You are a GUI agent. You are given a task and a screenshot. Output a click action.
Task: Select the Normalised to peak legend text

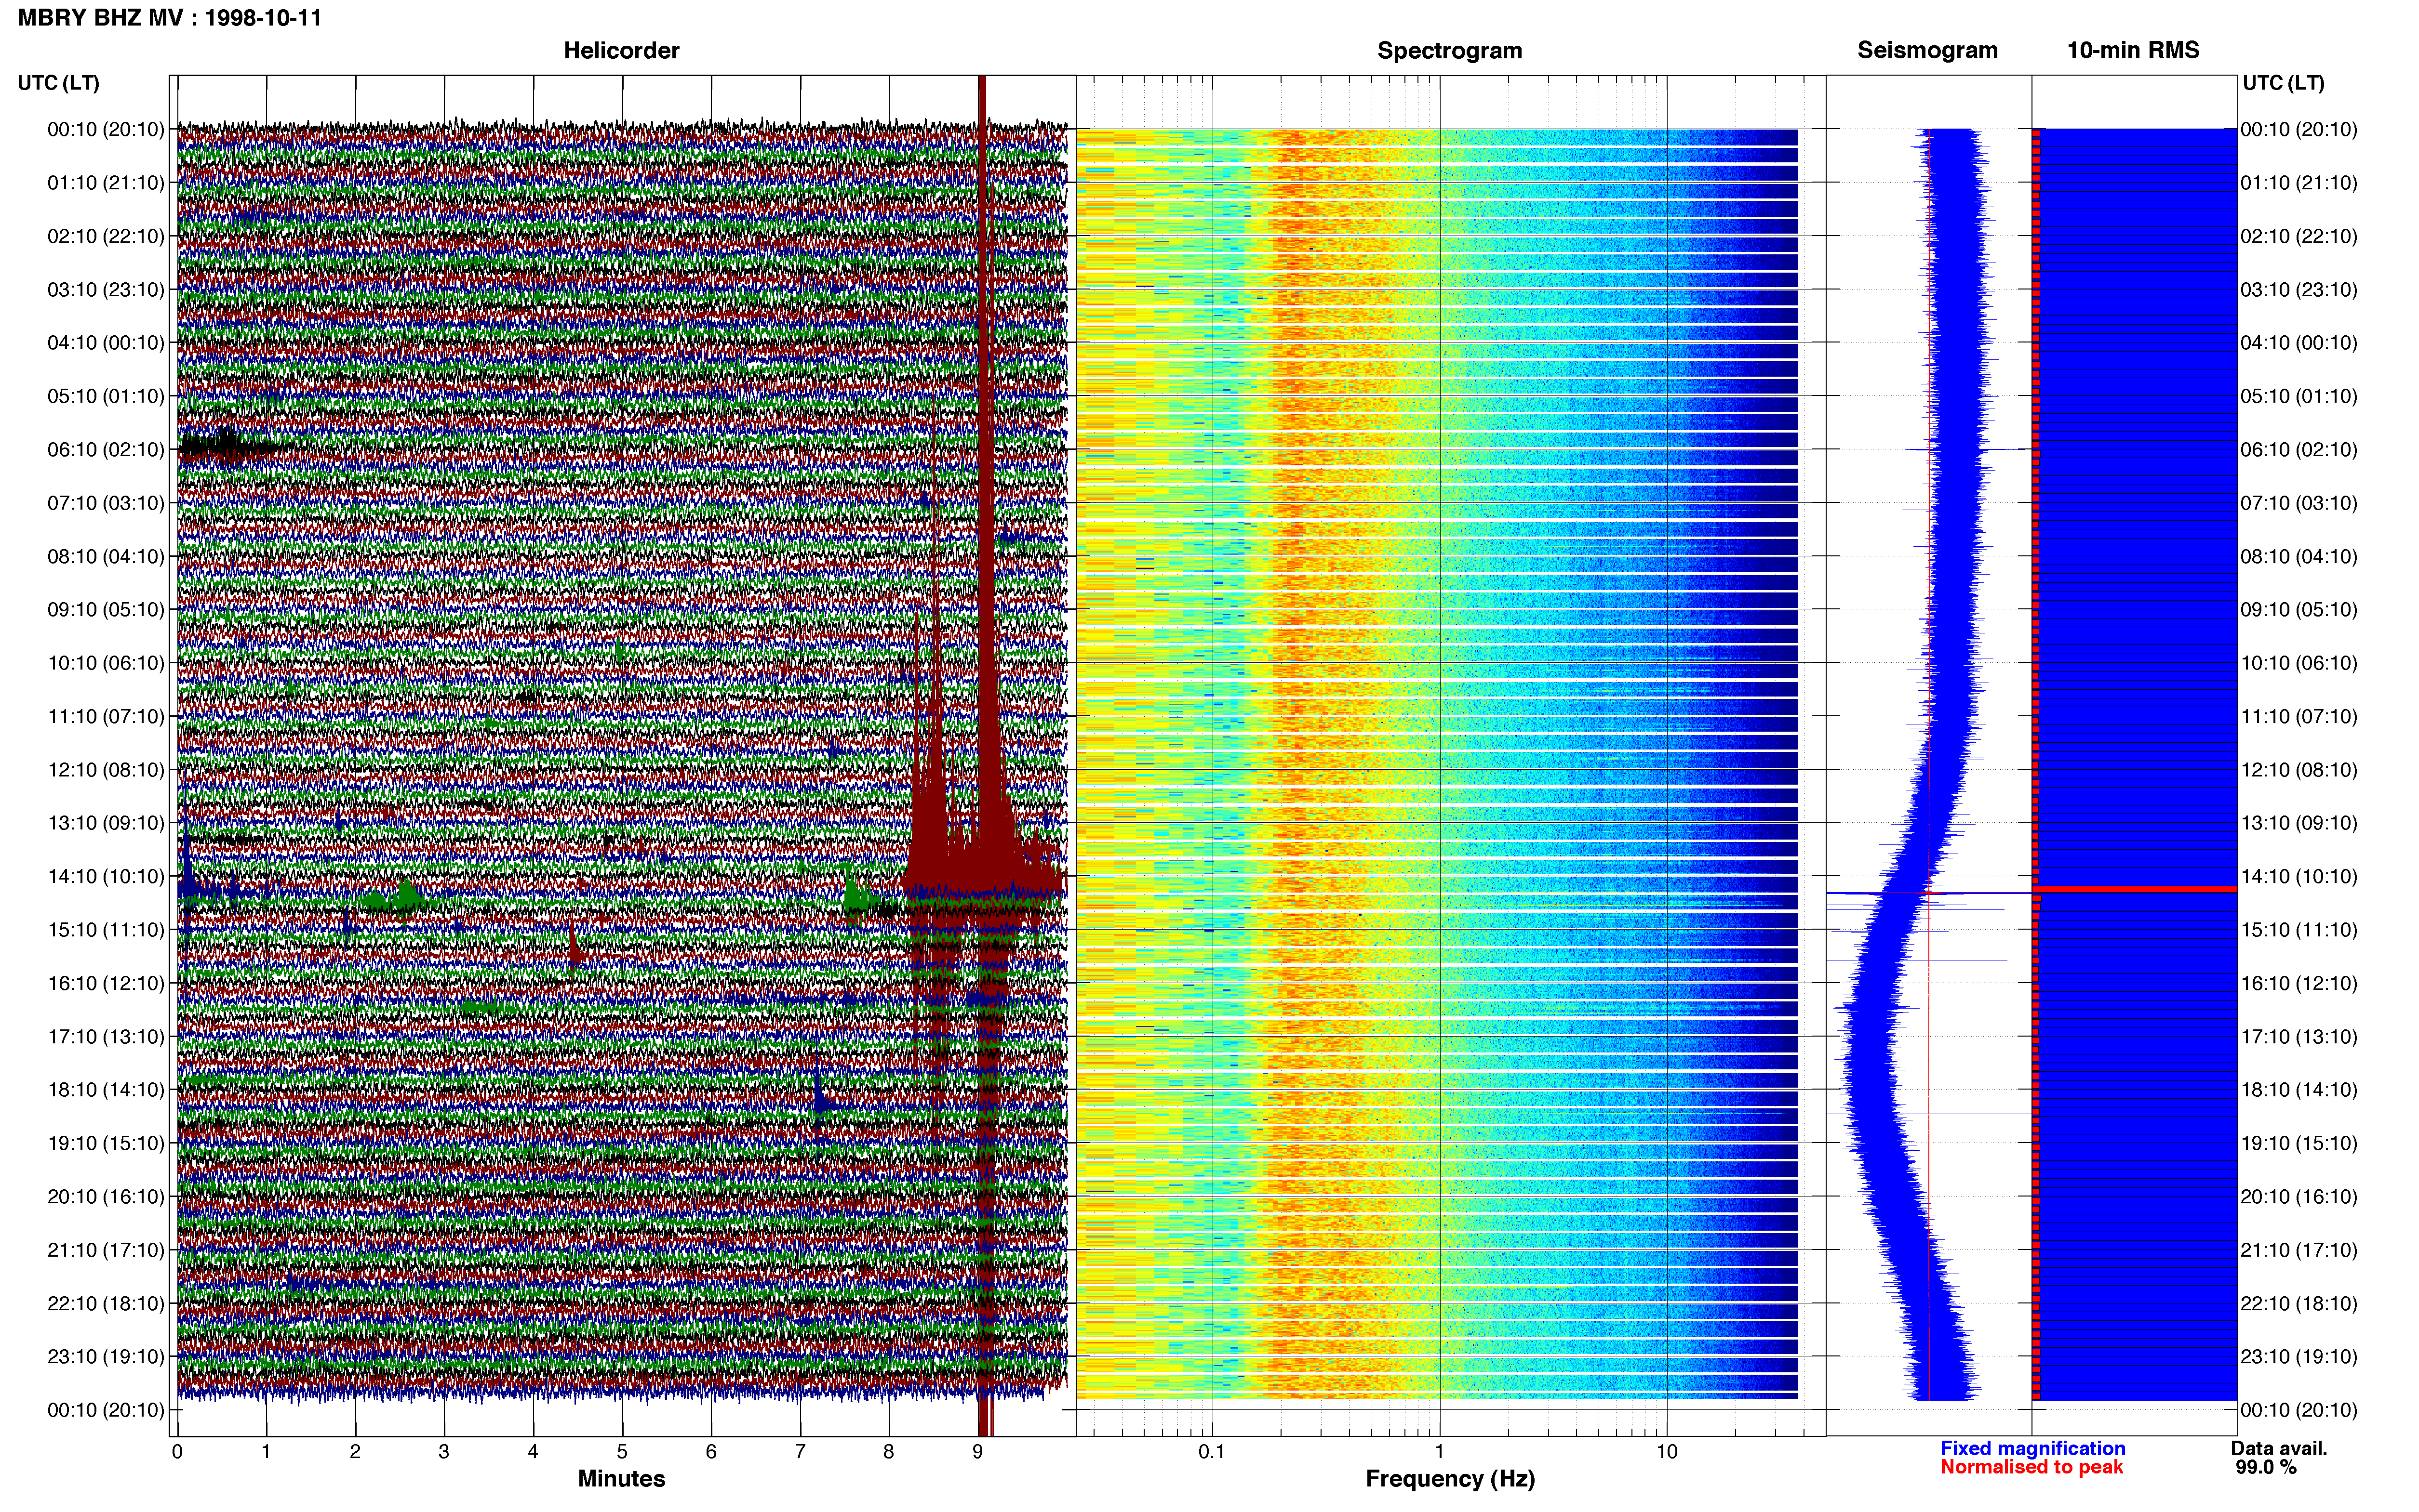click(x=2031, y=1467)
